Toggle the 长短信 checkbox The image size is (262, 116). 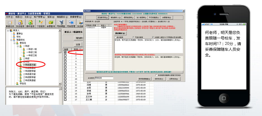click(152, 37)
